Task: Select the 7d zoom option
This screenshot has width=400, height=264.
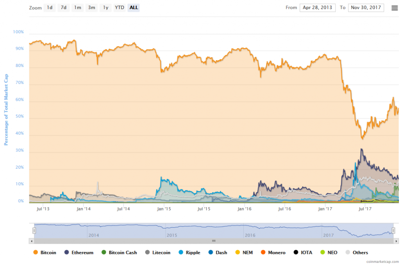Action: click(x=64, y=8)
